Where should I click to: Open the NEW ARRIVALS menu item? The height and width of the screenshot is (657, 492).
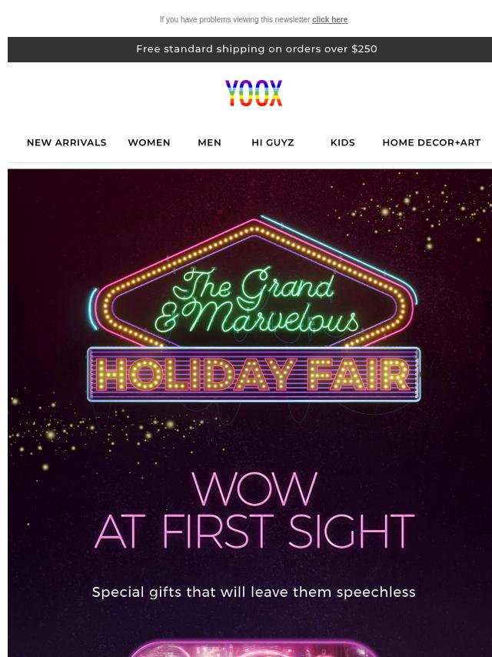[x=67, y=142]
